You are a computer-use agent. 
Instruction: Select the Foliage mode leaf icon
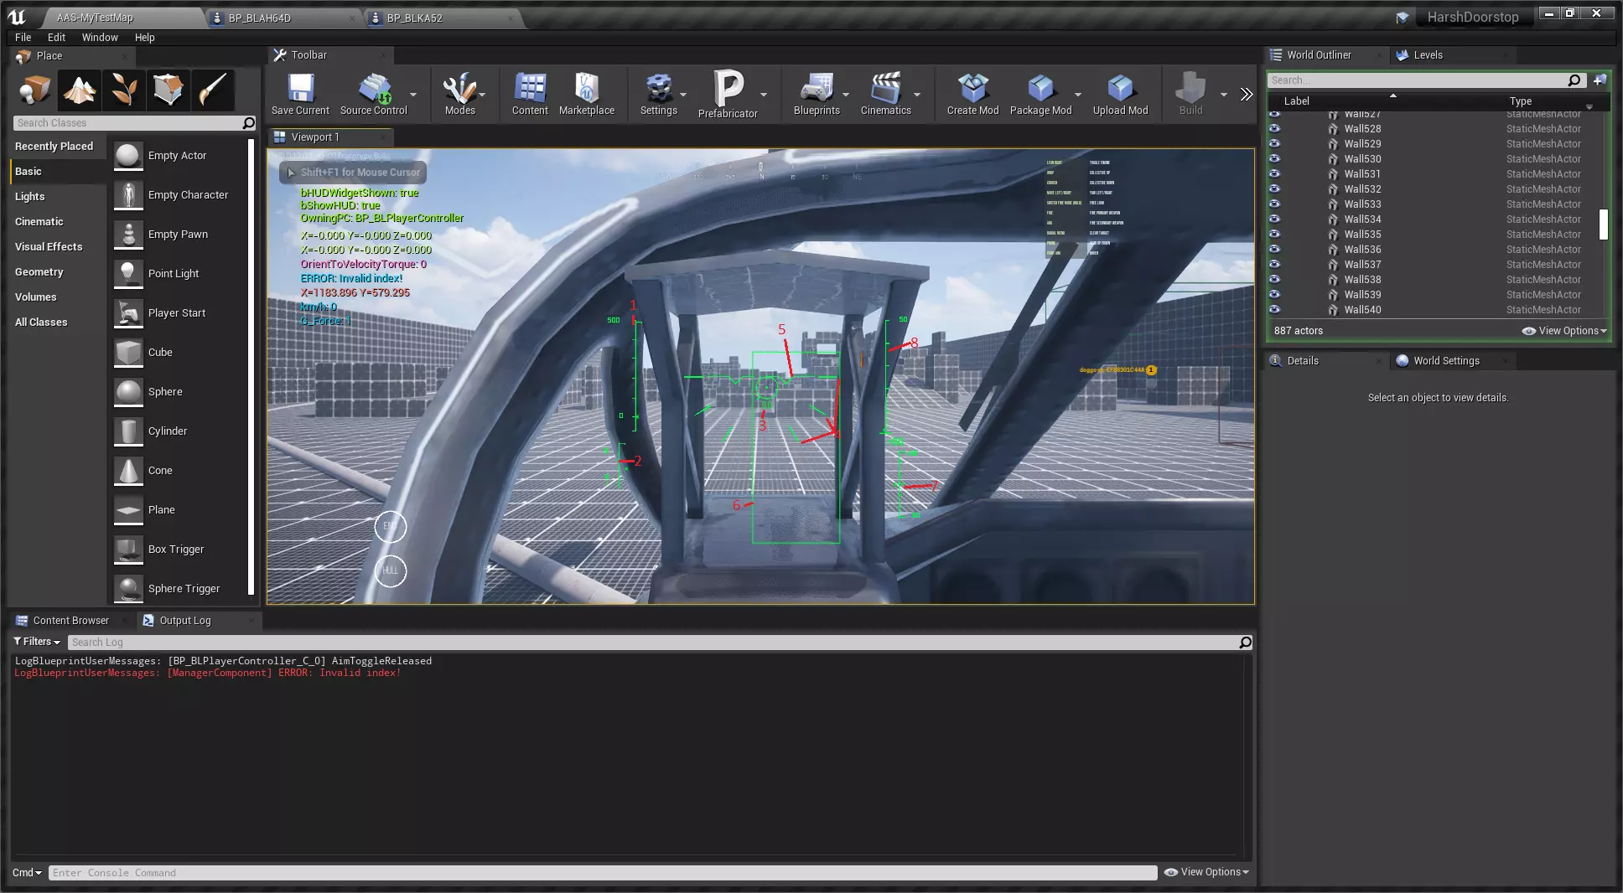[x=124, y=90]
